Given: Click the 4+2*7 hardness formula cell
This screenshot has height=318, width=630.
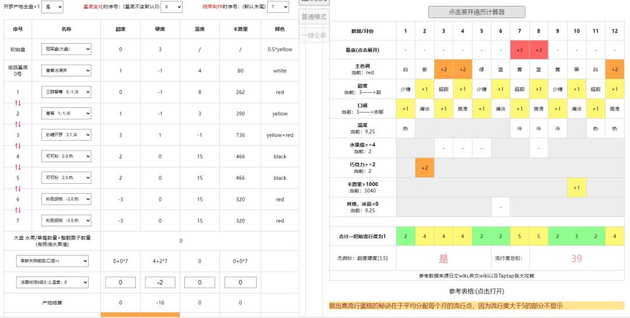Looking at the screenshot, I should click(x=160, y=261).
